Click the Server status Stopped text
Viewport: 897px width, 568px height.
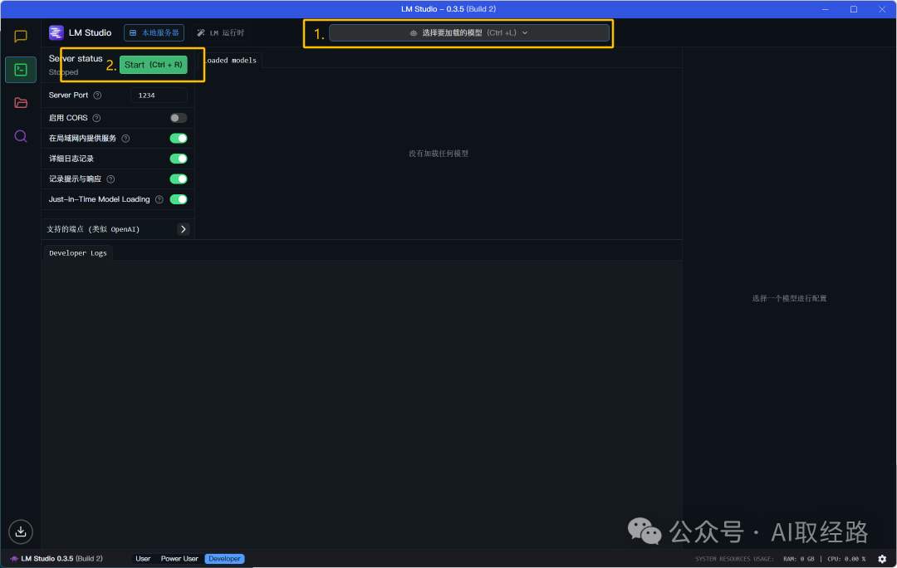63,72
